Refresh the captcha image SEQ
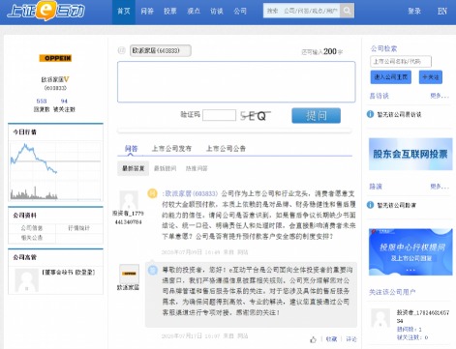Screen dimensions: 456x349 pyautogui.click(x=255, y=116)
